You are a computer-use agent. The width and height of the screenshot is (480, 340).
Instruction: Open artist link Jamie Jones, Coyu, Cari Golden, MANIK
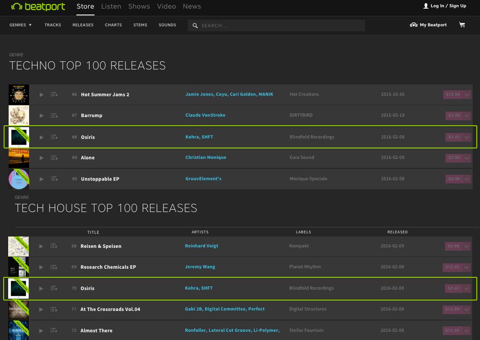coord(229,94)
